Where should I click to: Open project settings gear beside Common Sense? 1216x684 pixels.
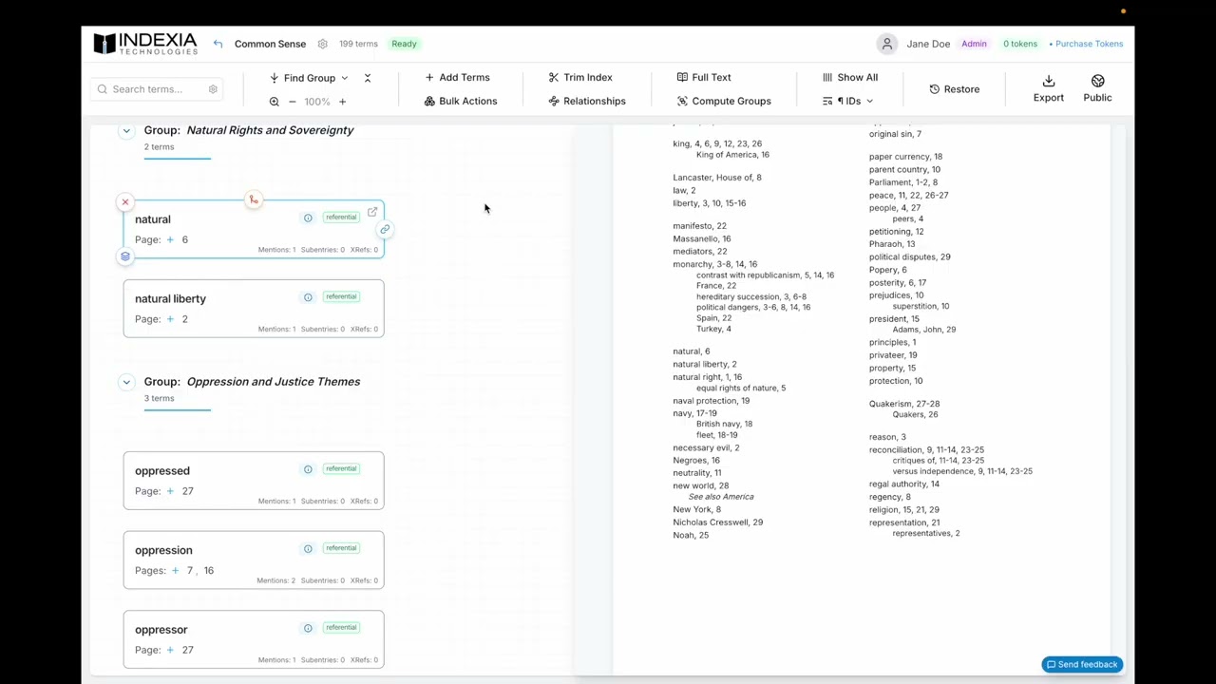pyautogui.click(x=323, y=44)
